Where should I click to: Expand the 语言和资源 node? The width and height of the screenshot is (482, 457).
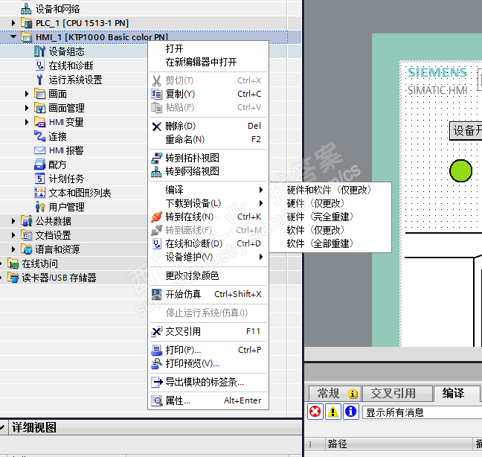point(13,249)
